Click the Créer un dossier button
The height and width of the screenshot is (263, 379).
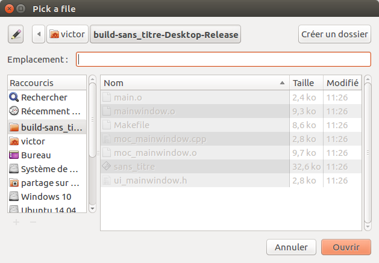click(x=334, y=34)
